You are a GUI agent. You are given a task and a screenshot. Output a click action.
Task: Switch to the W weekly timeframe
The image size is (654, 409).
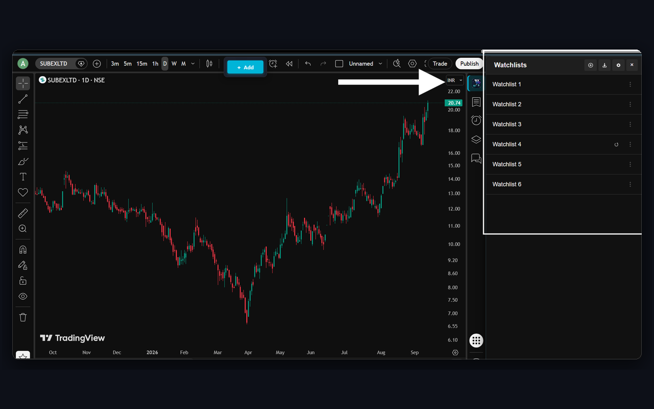pos(174,64)
